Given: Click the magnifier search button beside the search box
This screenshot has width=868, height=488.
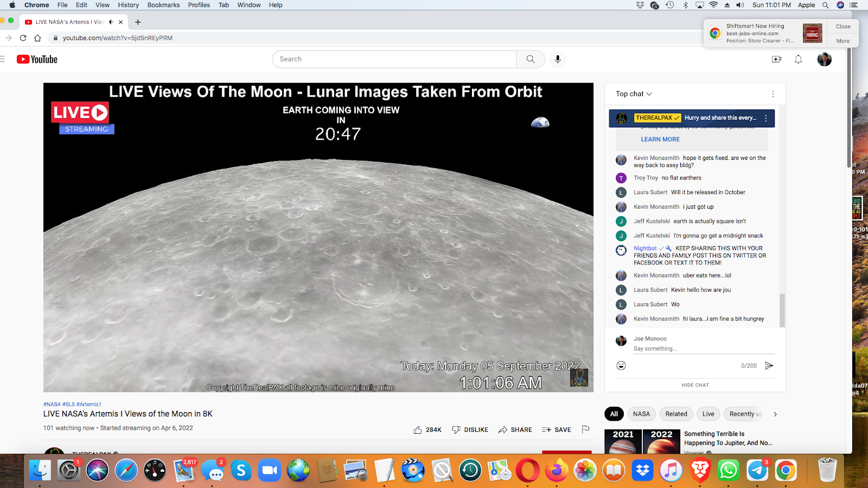Looking at the screenshot, I should click(531, 59).
